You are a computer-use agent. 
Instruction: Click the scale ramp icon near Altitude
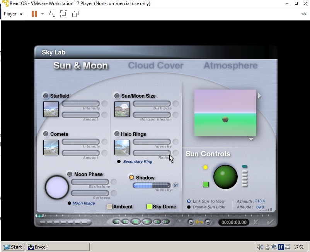(x=266, y=210)
